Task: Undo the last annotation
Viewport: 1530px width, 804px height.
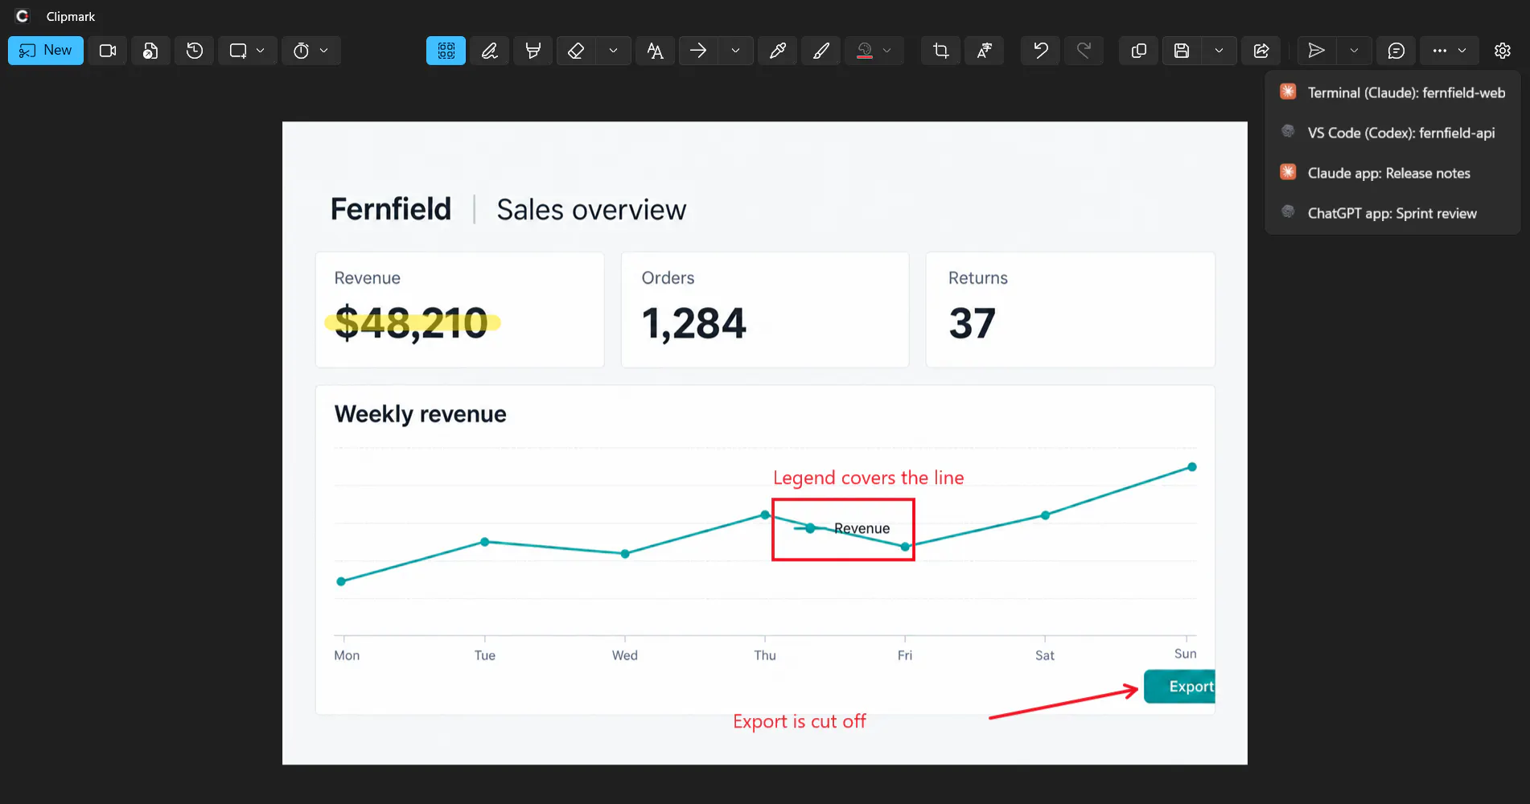Action: [1041, 51]
